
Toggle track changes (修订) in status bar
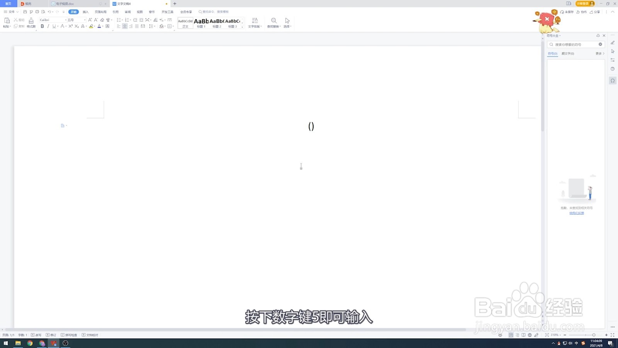(x=51, y=335)
